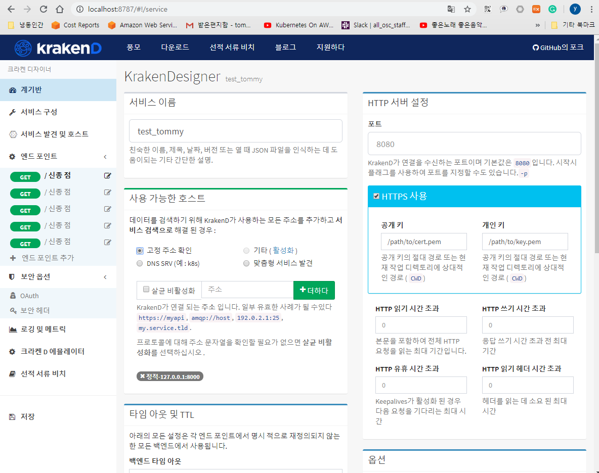Open the browser home page icon
The width and height of the screenshot is (599, 473).
coord(60,9)
